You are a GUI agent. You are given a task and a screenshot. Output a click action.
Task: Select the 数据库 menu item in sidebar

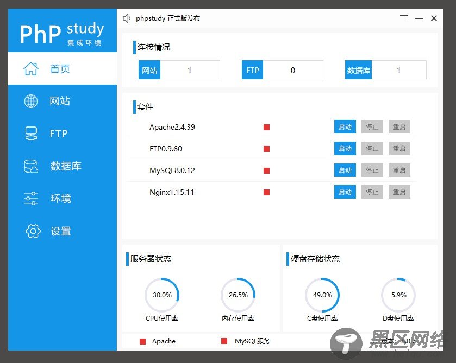tap(66, 166)
